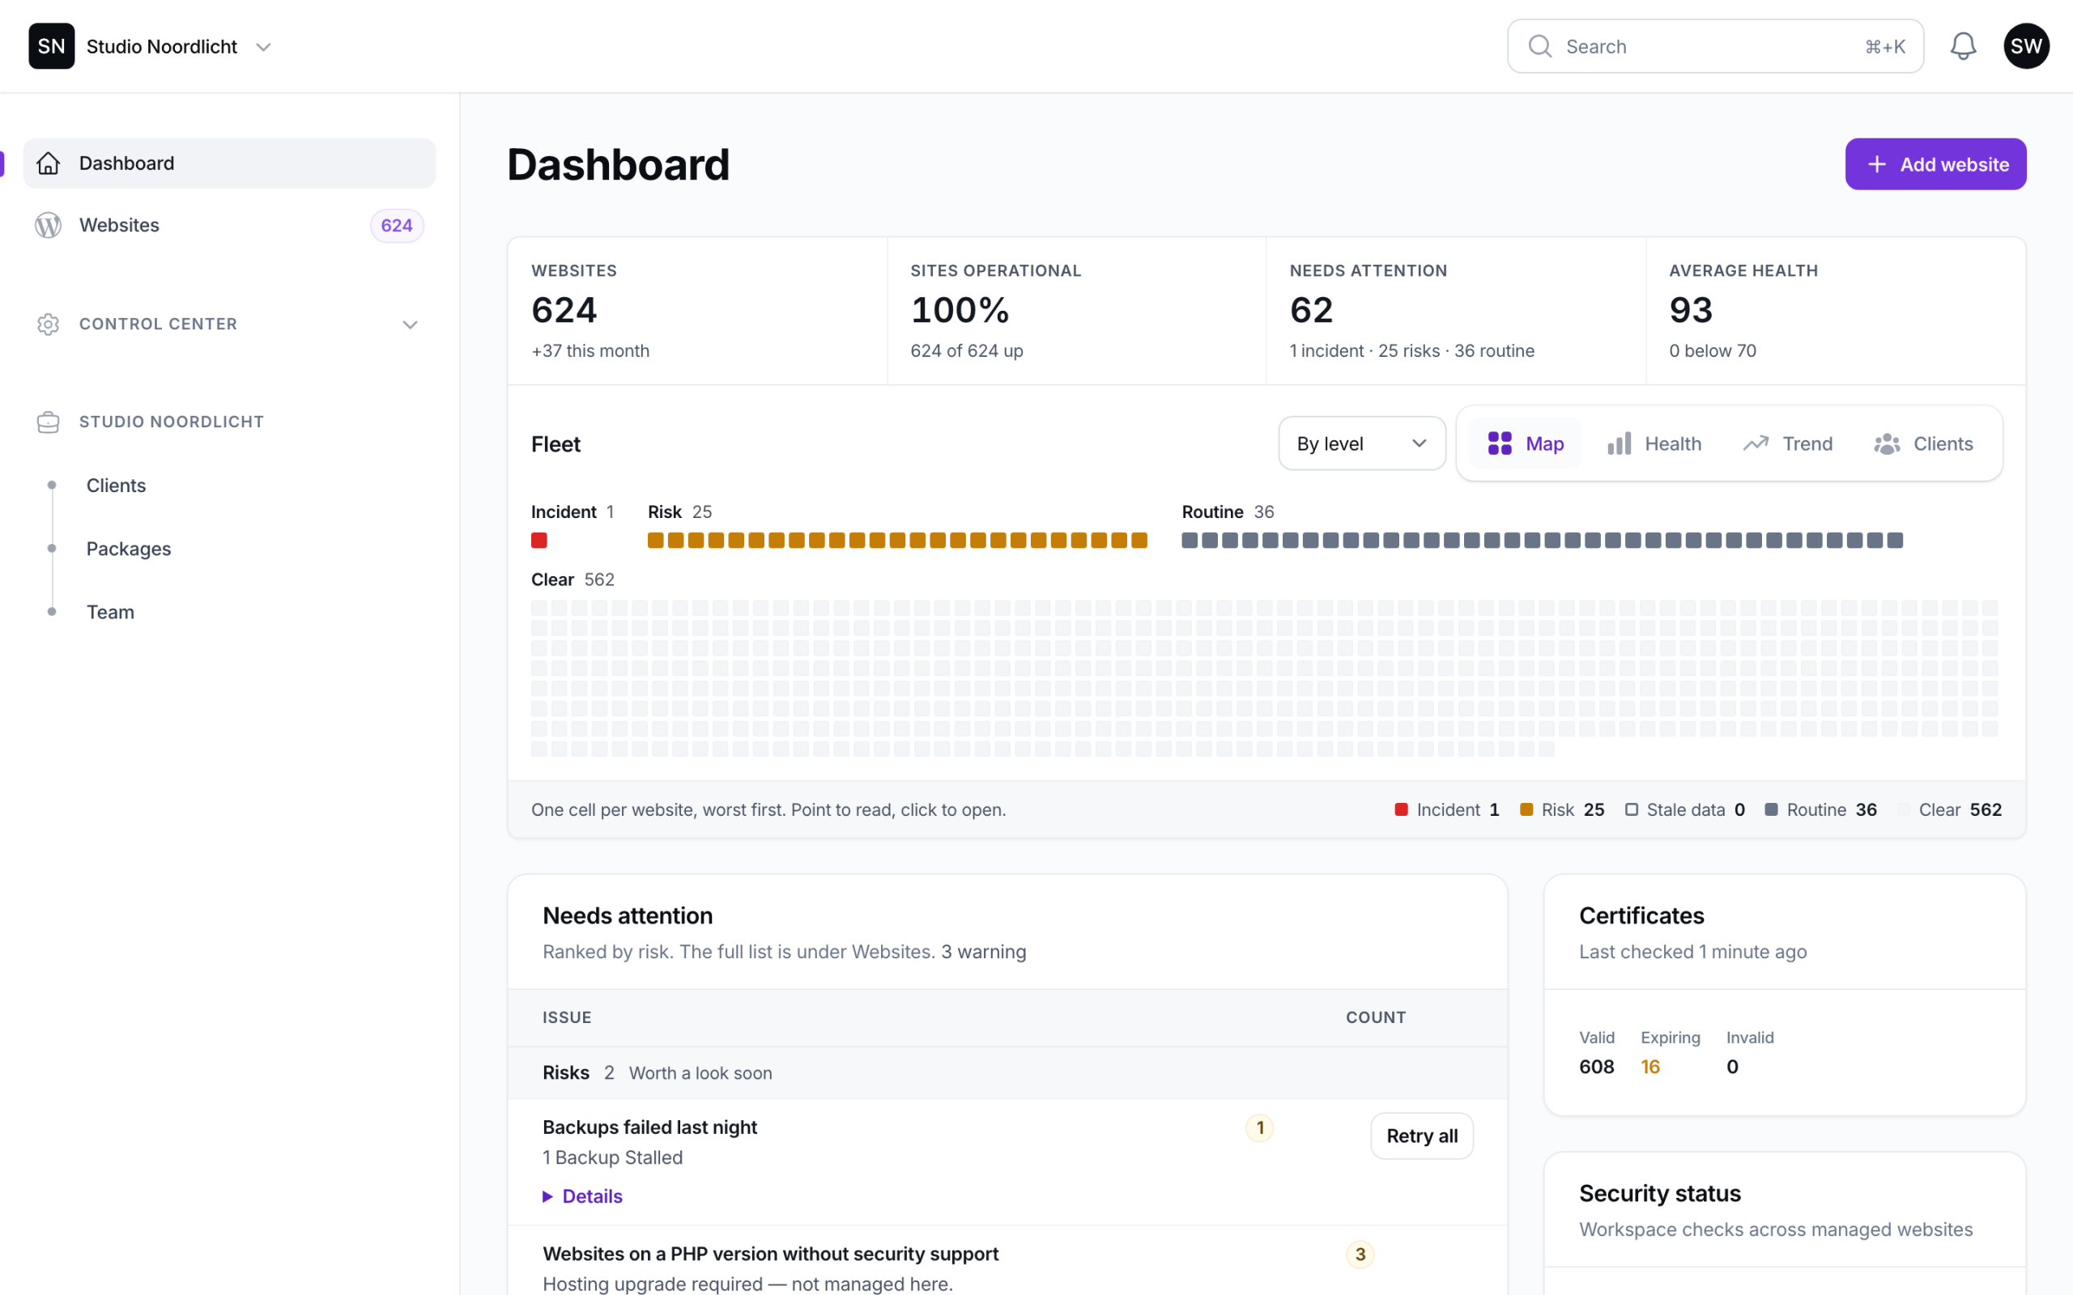Click the Risk legend swatch in the footer

(1526, 810)
